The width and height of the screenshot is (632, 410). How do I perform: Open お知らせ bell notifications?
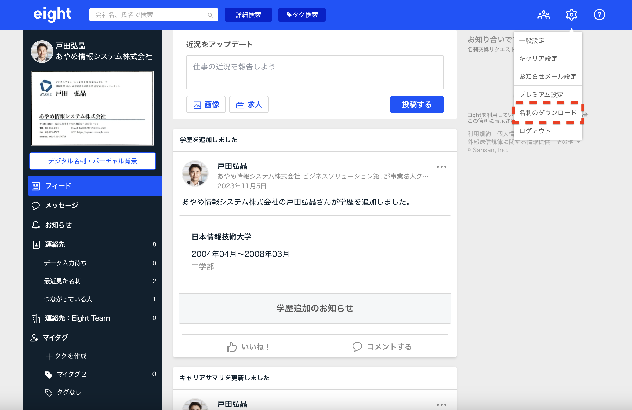tap(58, 225)
